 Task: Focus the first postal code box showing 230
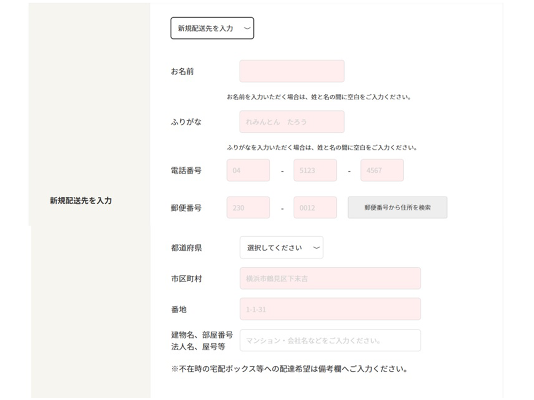(248, 207)
